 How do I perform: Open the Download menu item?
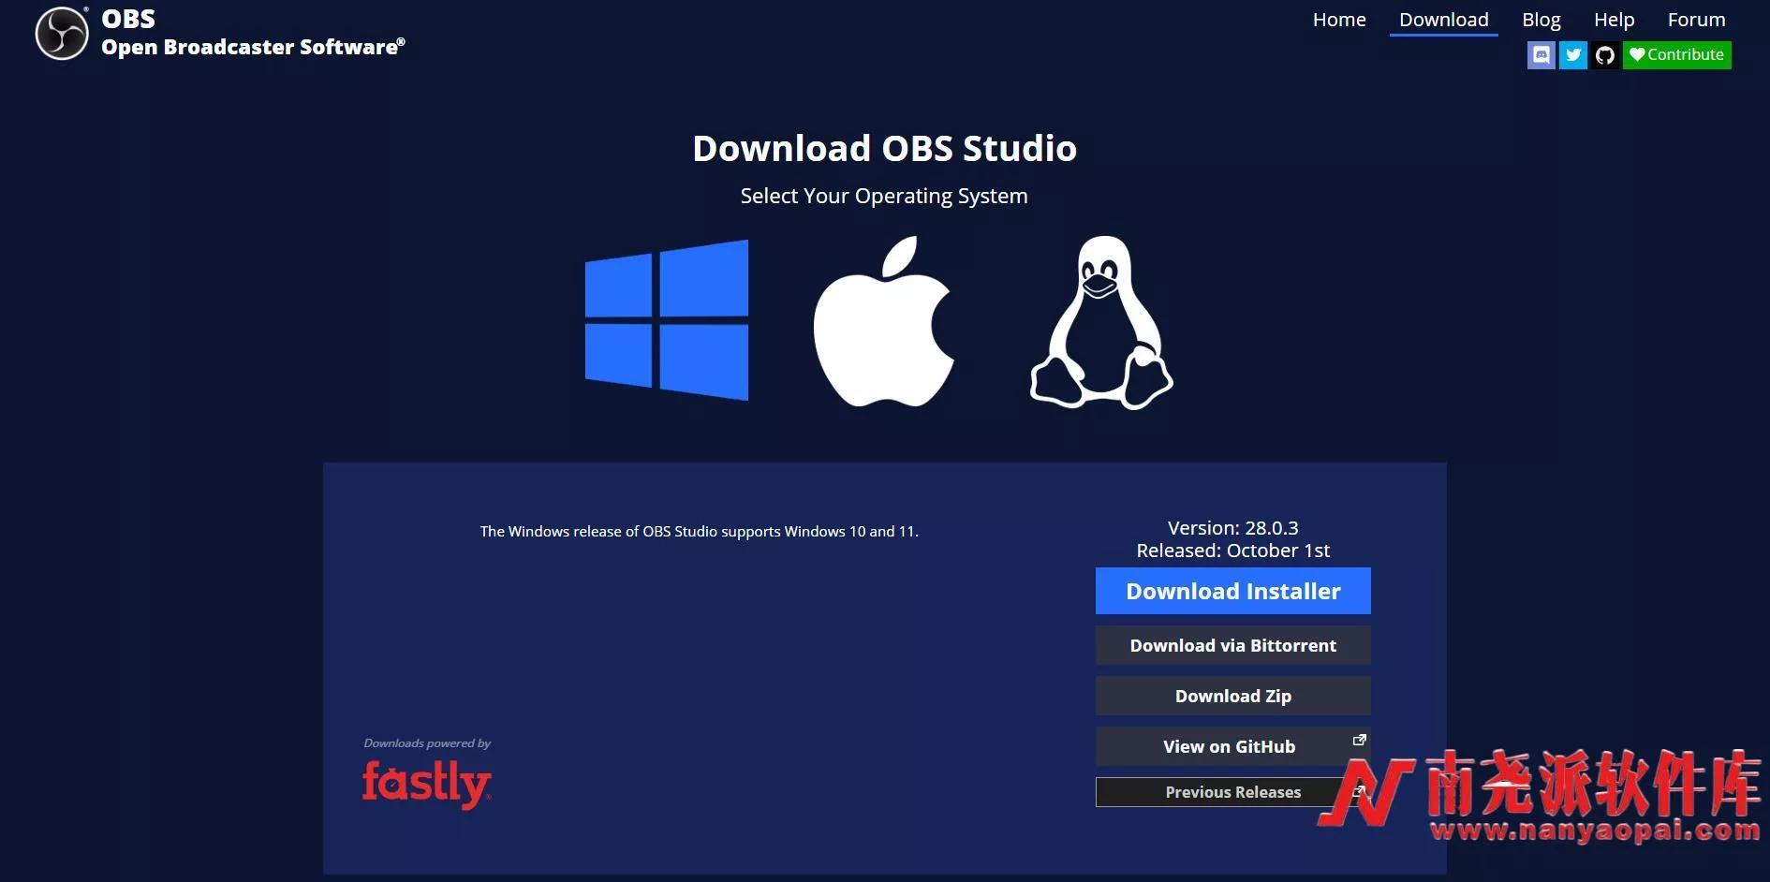(1443, 20)
